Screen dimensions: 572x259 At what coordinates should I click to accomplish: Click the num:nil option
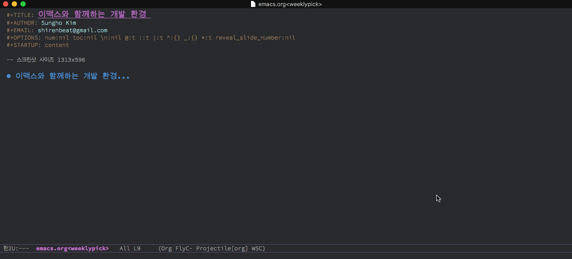click(x=57, y=37)
